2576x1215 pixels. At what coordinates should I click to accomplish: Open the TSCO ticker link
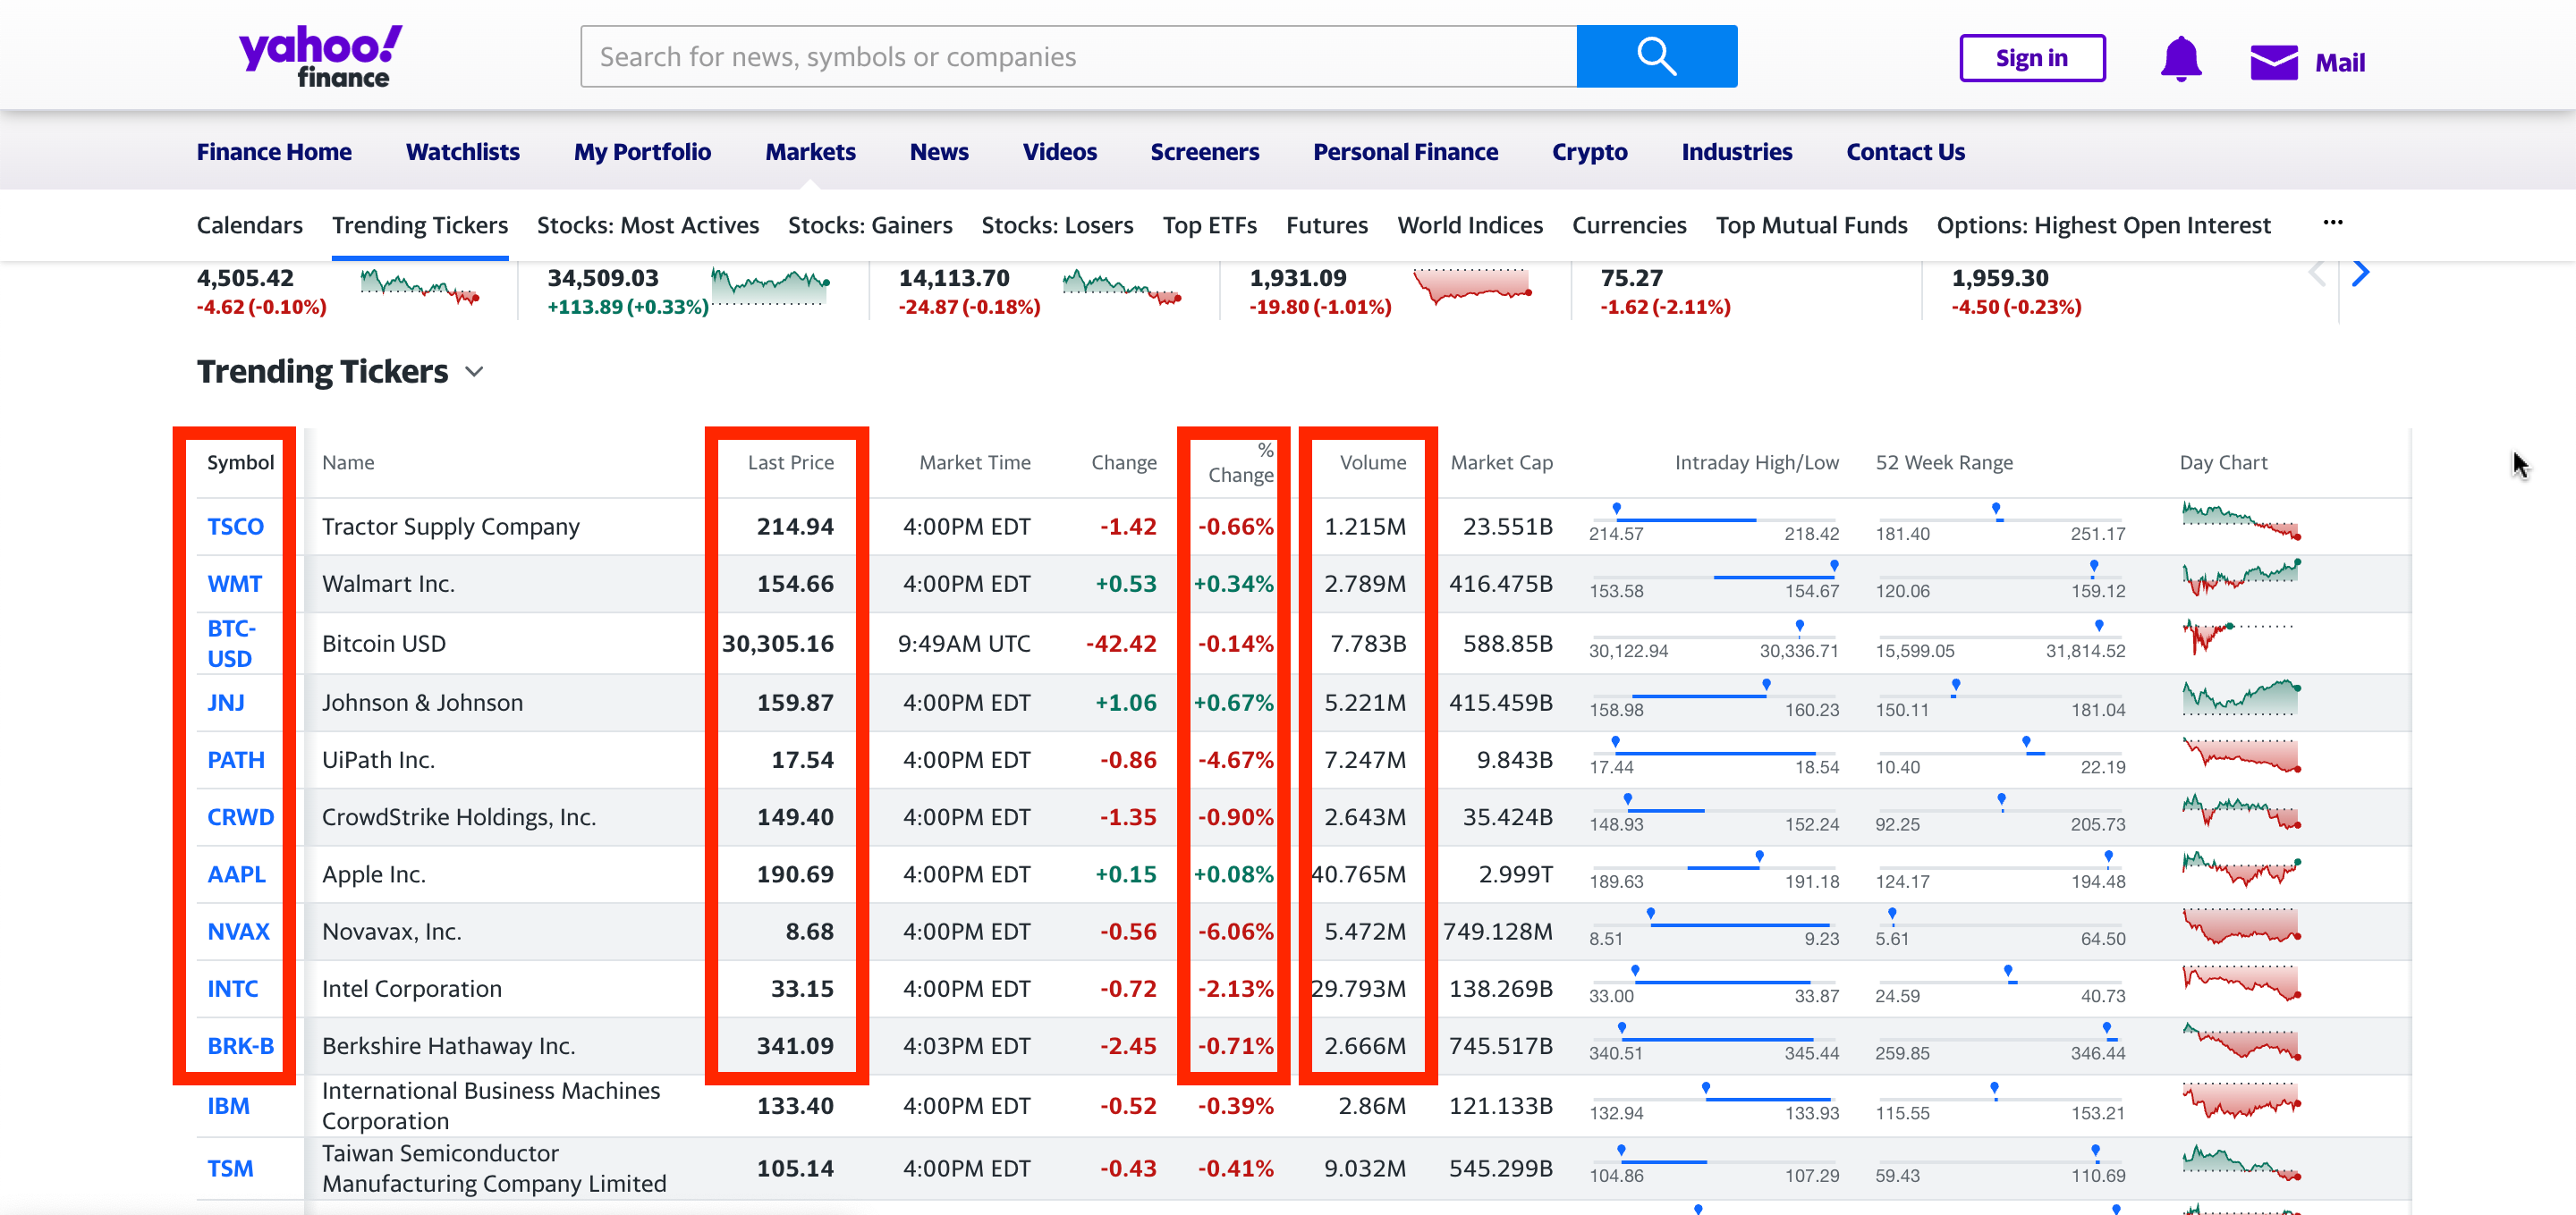[235, 526]
